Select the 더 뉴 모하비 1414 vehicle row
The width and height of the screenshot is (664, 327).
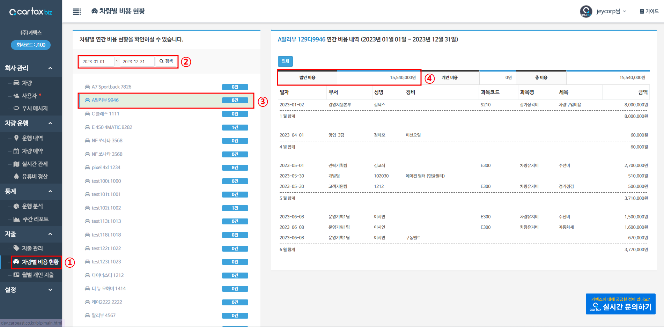pyautogui.click(x=166, y=289)
